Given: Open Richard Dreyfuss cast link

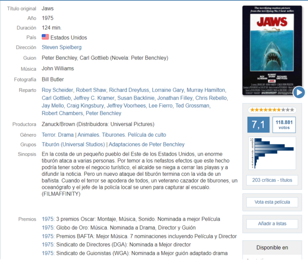Looking at the screenshot, I should point(129,90).
